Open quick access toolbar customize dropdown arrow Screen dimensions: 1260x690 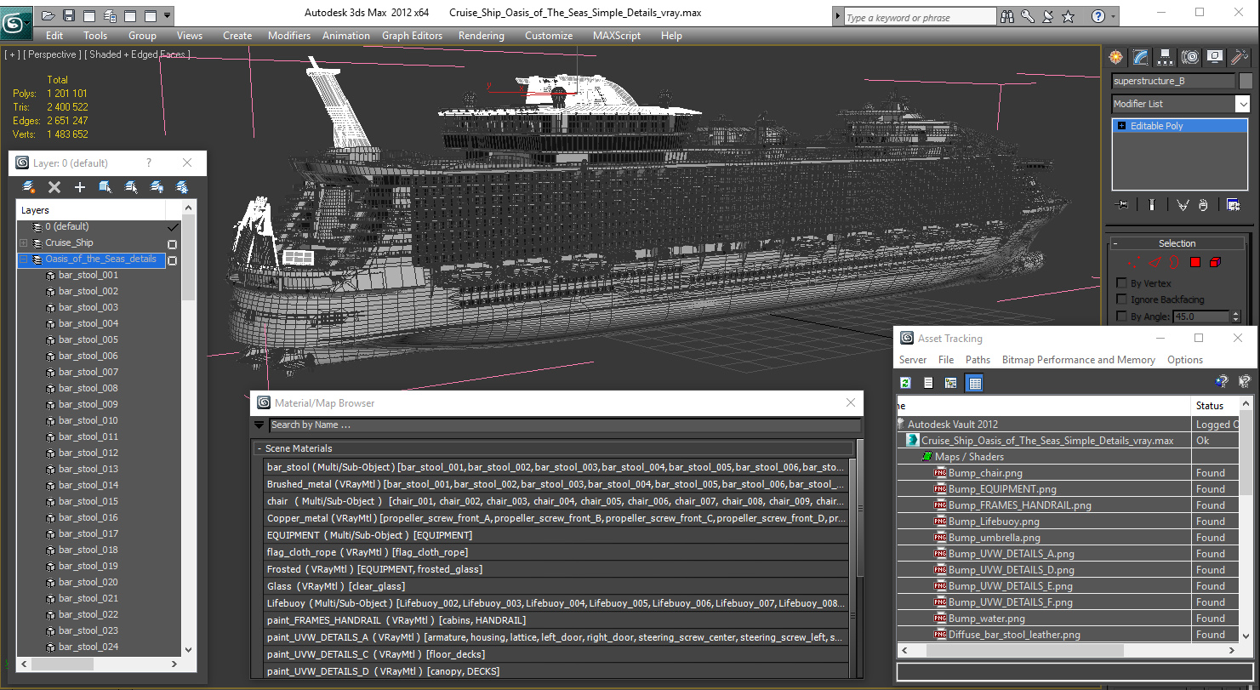tap(167, 15)
